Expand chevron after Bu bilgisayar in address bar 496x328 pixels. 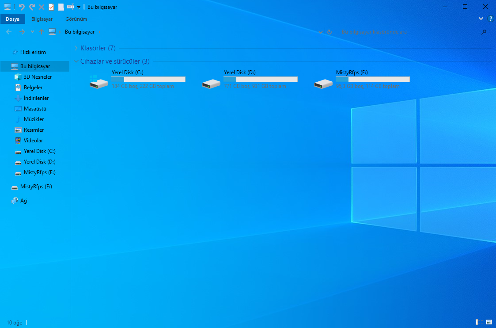(100, 32)
